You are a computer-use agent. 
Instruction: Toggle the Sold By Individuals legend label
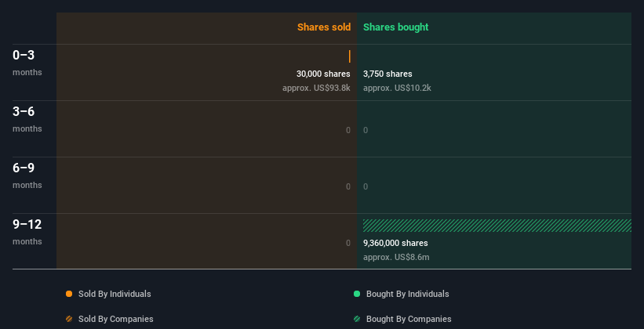[115, 294]
